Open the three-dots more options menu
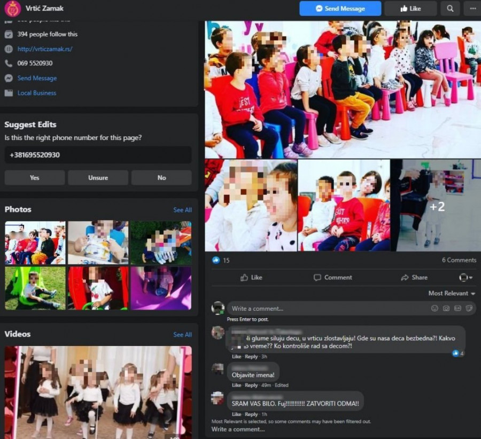Screen dimensions: 481x439 coord(472,9)
